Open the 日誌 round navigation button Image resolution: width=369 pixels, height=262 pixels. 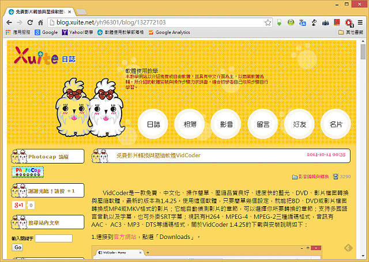click(x=153, y=124)
